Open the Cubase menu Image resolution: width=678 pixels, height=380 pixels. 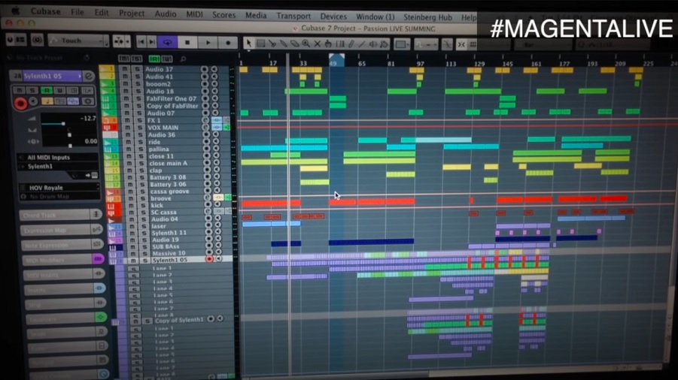tap(45, 11)
